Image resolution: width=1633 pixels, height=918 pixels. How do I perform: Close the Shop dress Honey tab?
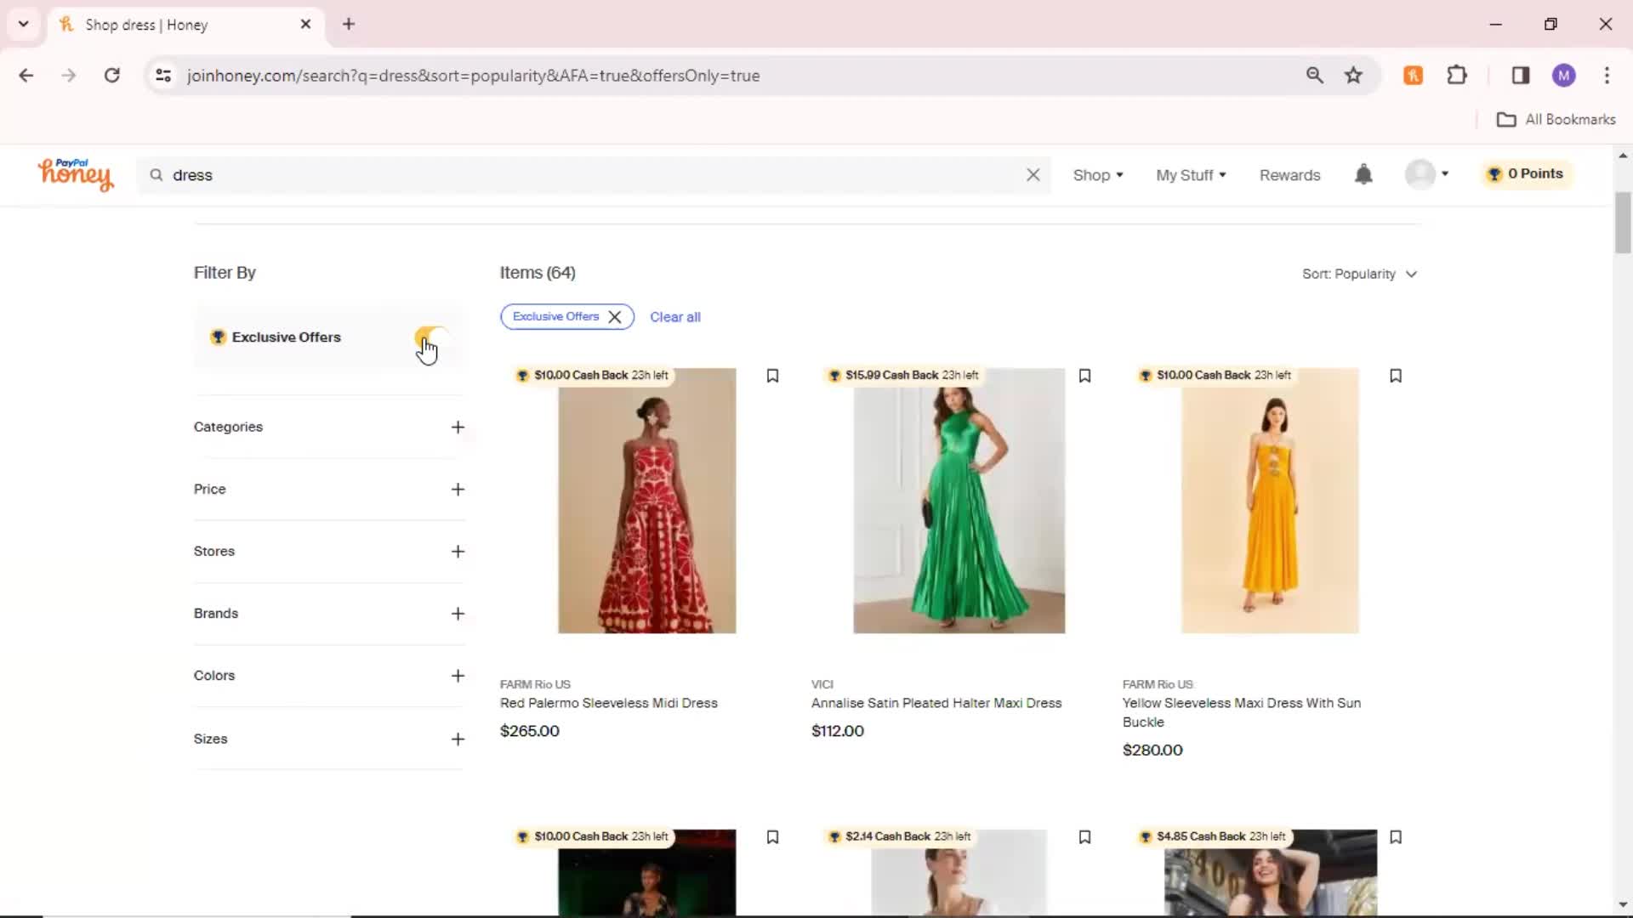point(305,24)
